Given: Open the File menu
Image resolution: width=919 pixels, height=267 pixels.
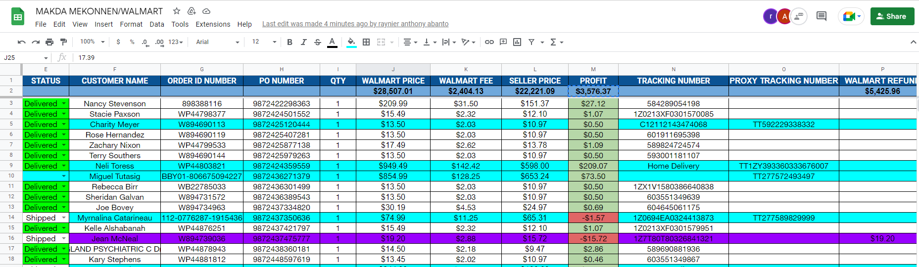Looking at the screenshot, I should coord(41,24).
